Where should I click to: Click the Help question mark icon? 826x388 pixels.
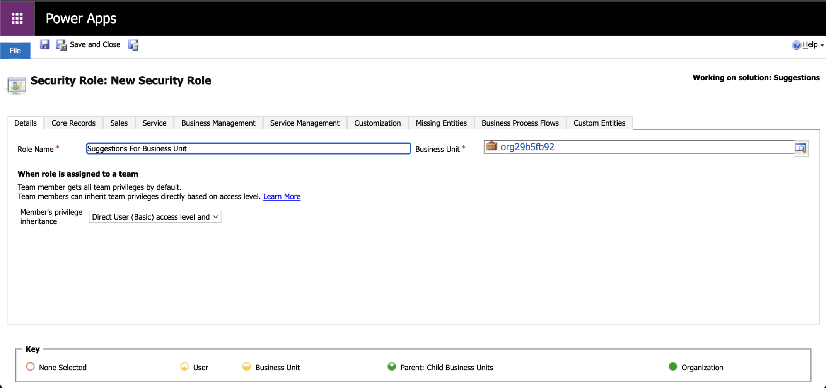796,45
